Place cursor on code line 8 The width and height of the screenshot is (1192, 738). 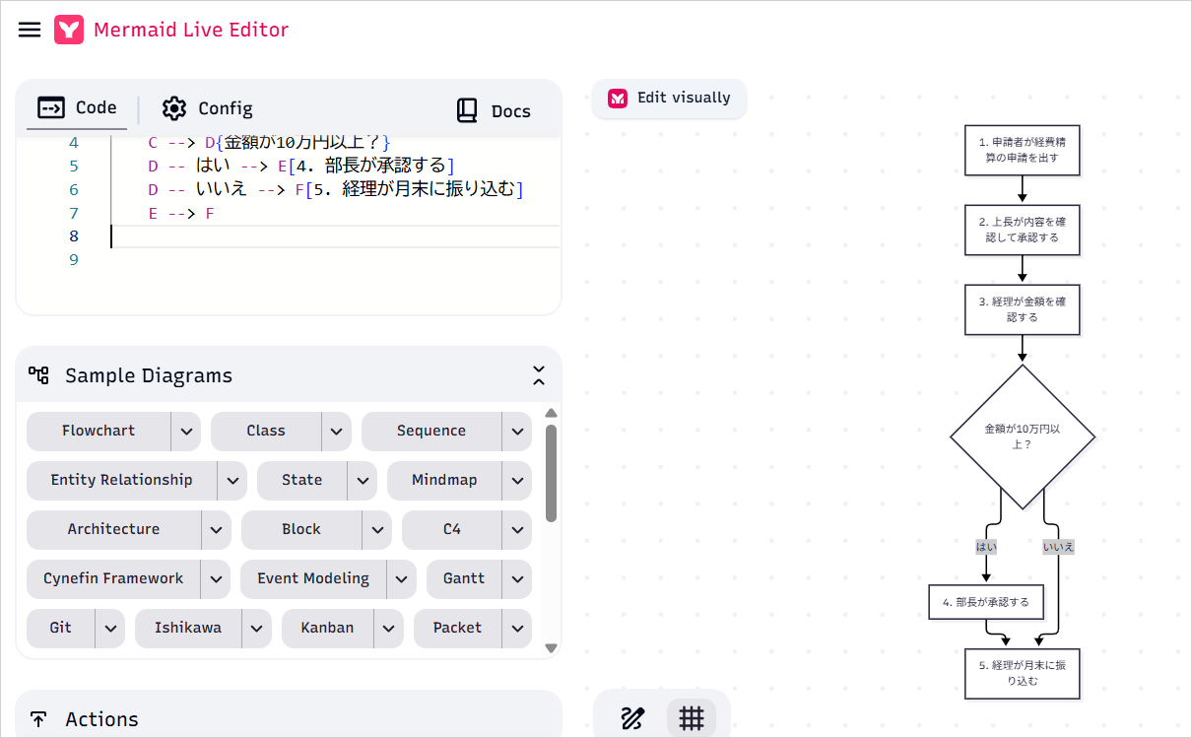pos(335,236)
